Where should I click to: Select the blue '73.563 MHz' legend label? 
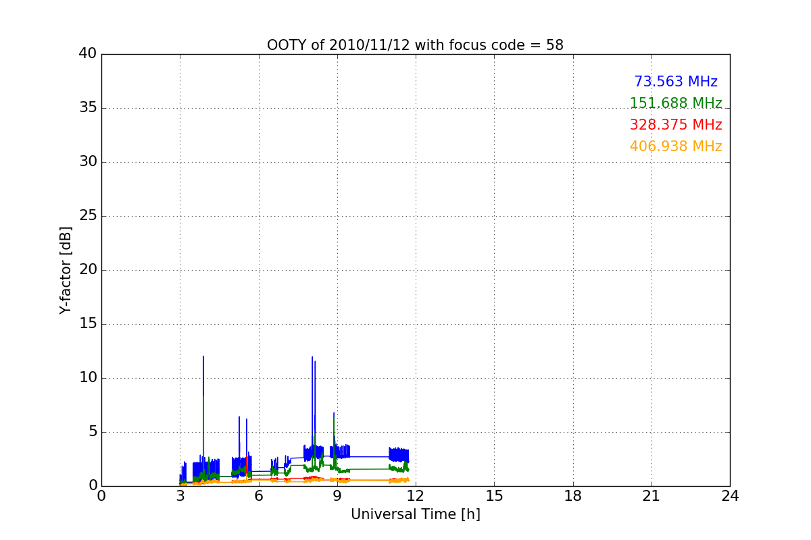click(x=676, y=82)
